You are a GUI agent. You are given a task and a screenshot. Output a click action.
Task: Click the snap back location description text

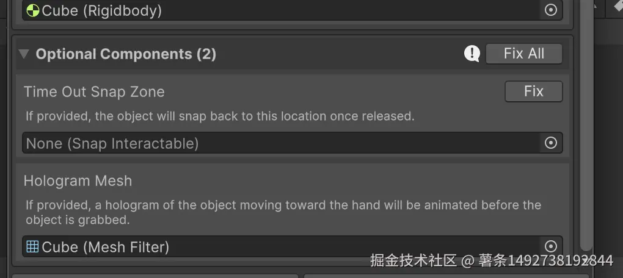[220, 116]
